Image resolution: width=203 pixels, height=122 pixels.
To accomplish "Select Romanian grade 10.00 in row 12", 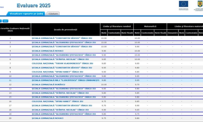I will [x=104, y=85].
